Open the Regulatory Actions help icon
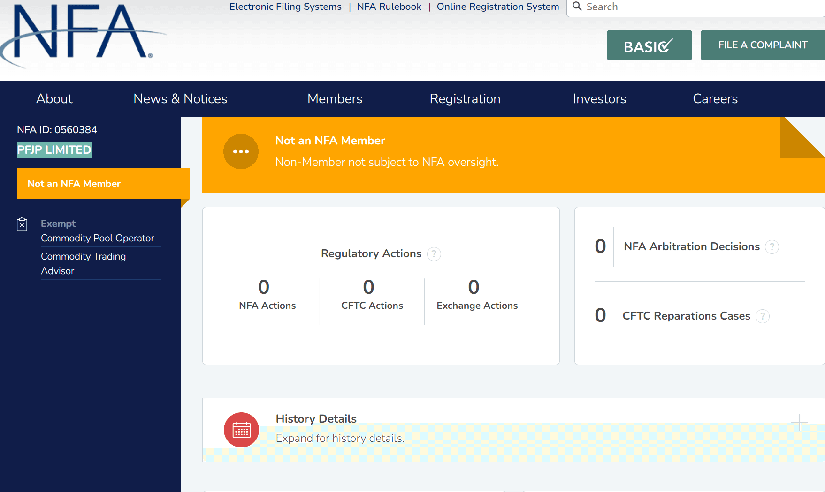The height and width of the screenshot is (492, 825). click(x=434, y=254)
